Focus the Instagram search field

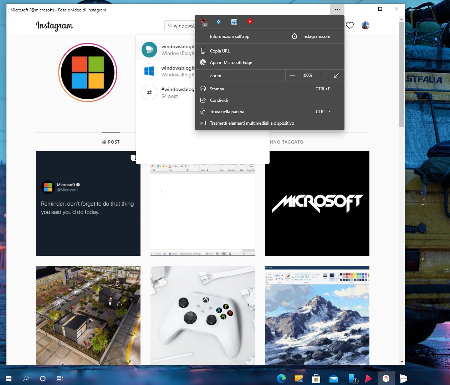click(180, 26)
